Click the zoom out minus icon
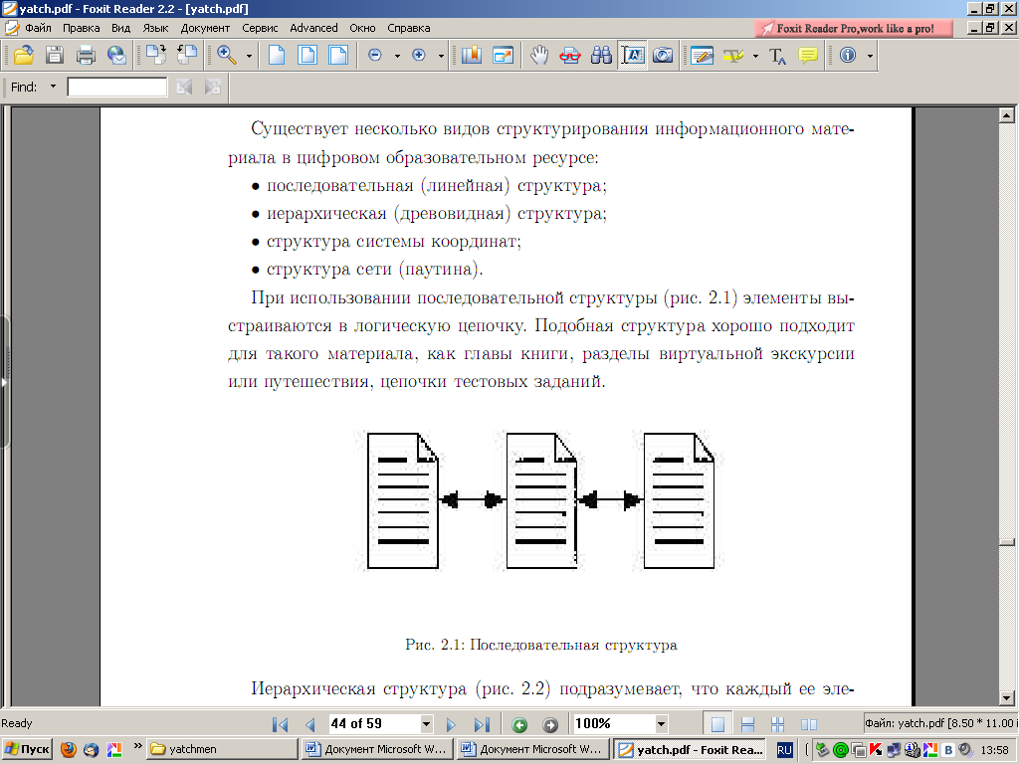The width and height of the screenshot is (1019, 764). 374,56
